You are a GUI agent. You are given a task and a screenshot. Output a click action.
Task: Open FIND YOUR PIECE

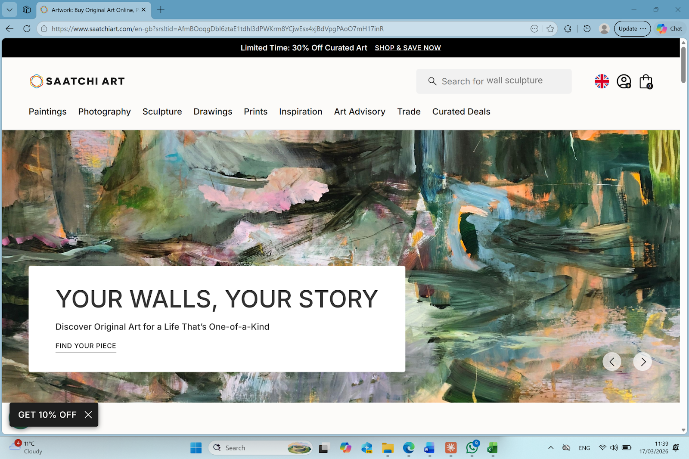coord(85,346)
